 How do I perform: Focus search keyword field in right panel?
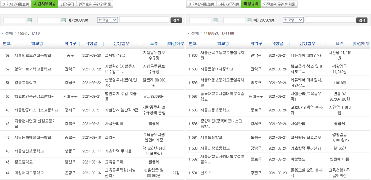pos(330,20)
